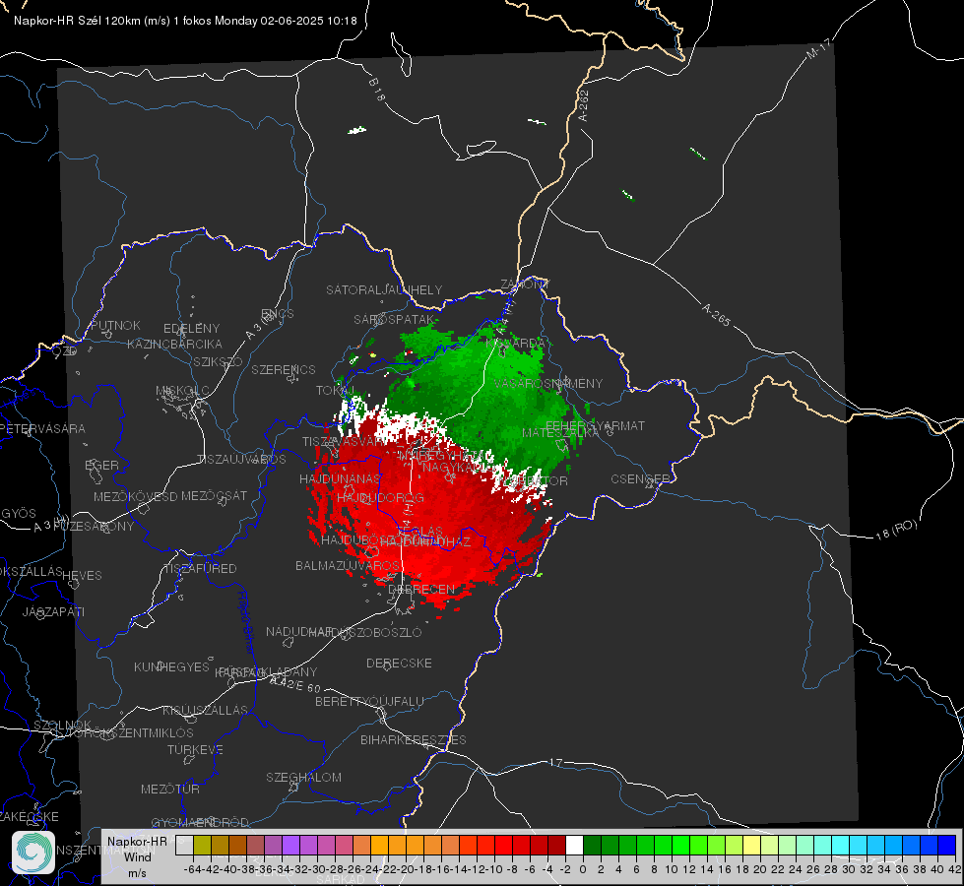
Task: Click the A-265 road label
Action: [716, 314]
